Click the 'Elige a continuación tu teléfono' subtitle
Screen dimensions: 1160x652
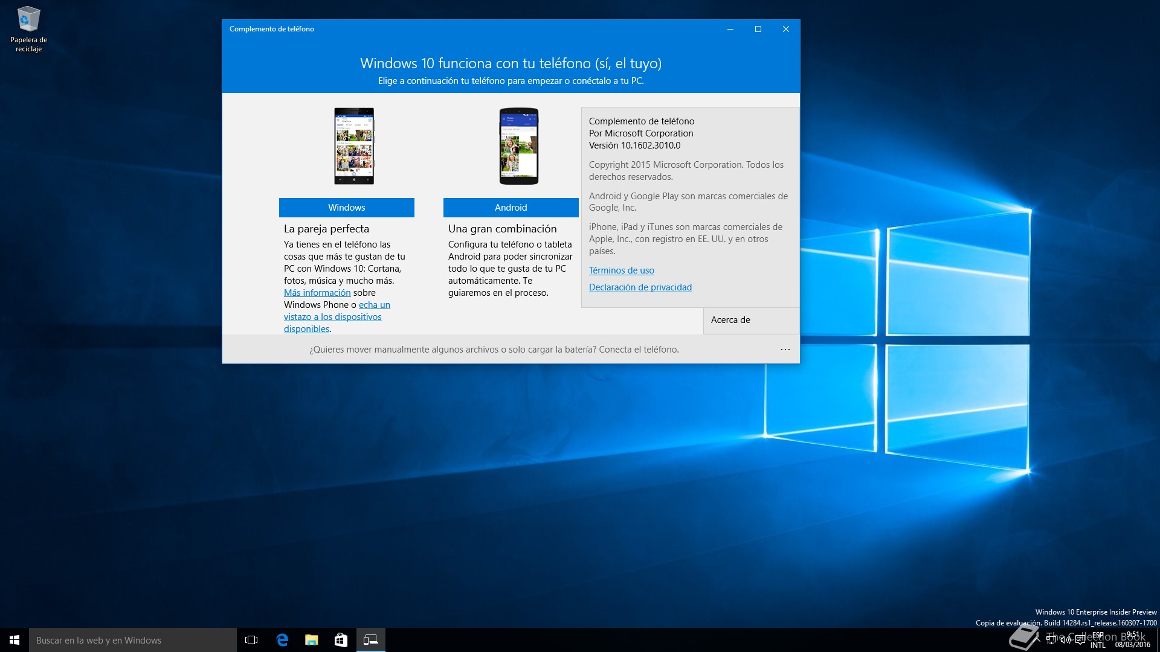coord(511,81)
